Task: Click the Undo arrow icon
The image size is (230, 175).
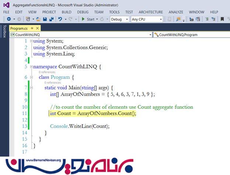Action: point(60,19)
